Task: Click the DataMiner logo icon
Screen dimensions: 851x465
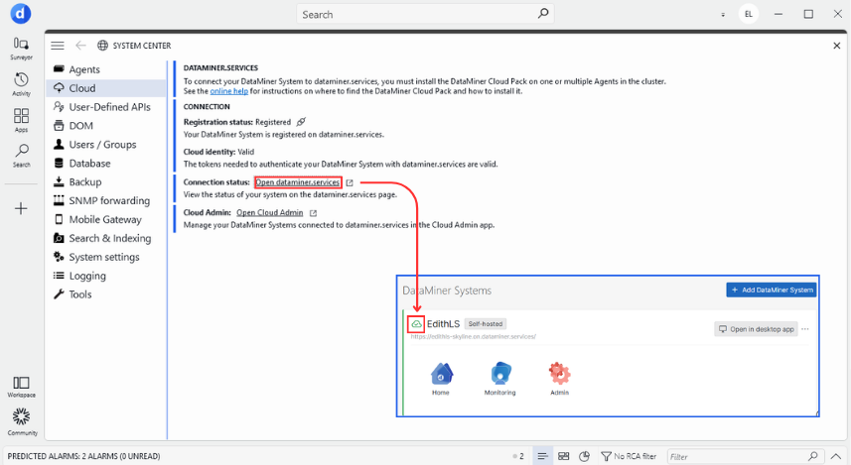Action: point(21,14)
